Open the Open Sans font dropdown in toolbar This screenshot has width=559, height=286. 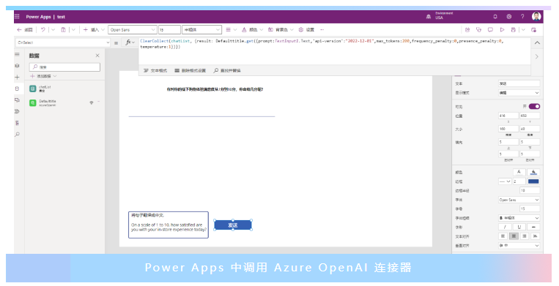point(133,30)
